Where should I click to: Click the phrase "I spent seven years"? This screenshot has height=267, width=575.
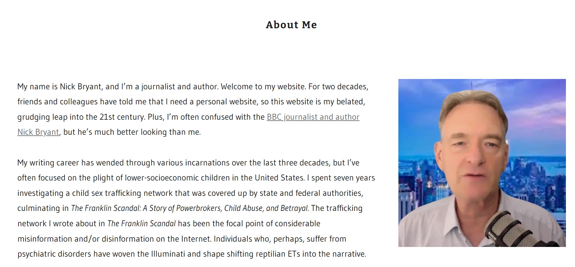[341, 178]
